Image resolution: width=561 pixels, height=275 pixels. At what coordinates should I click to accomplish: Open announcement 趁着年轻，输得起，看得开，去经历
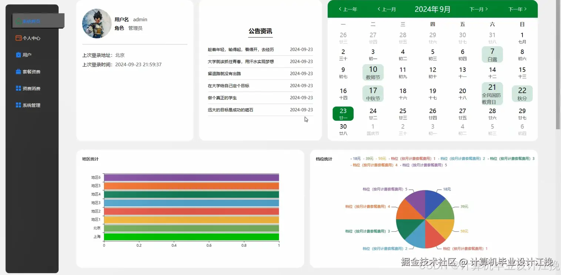click(240, 50)
